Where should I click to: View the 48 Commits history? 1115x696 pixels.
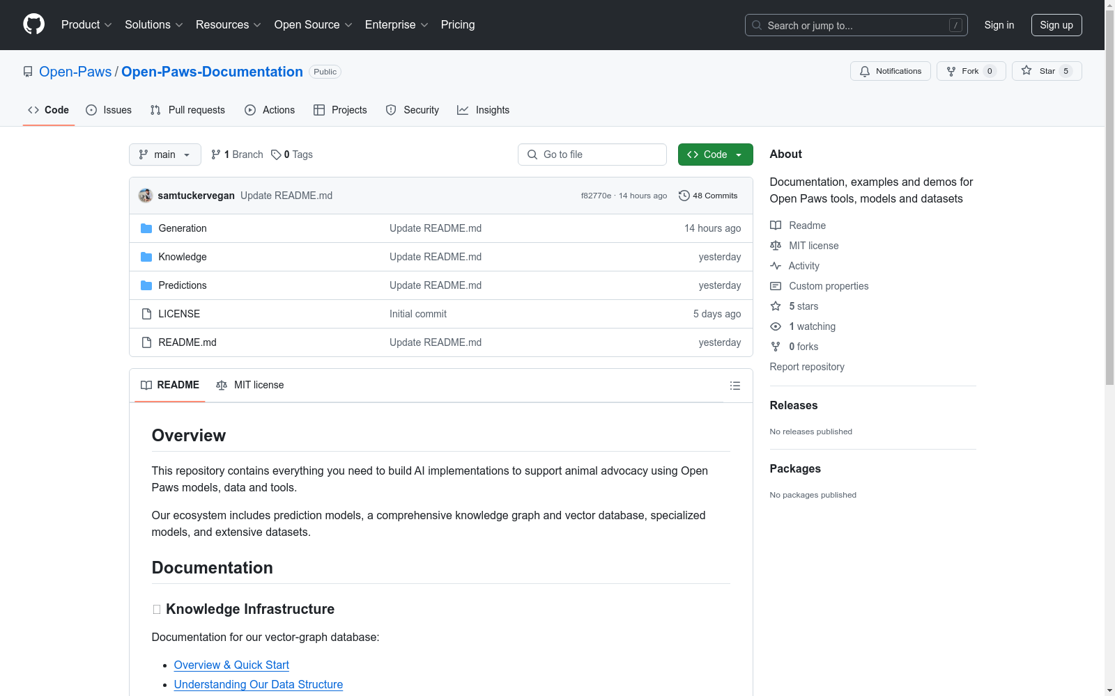[x=708, y=196]
